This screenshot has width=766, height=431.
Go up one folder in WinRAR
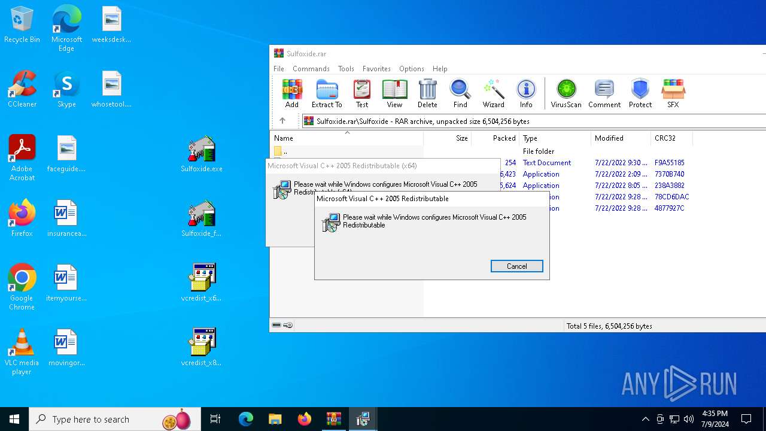click(x=282, y=121)
